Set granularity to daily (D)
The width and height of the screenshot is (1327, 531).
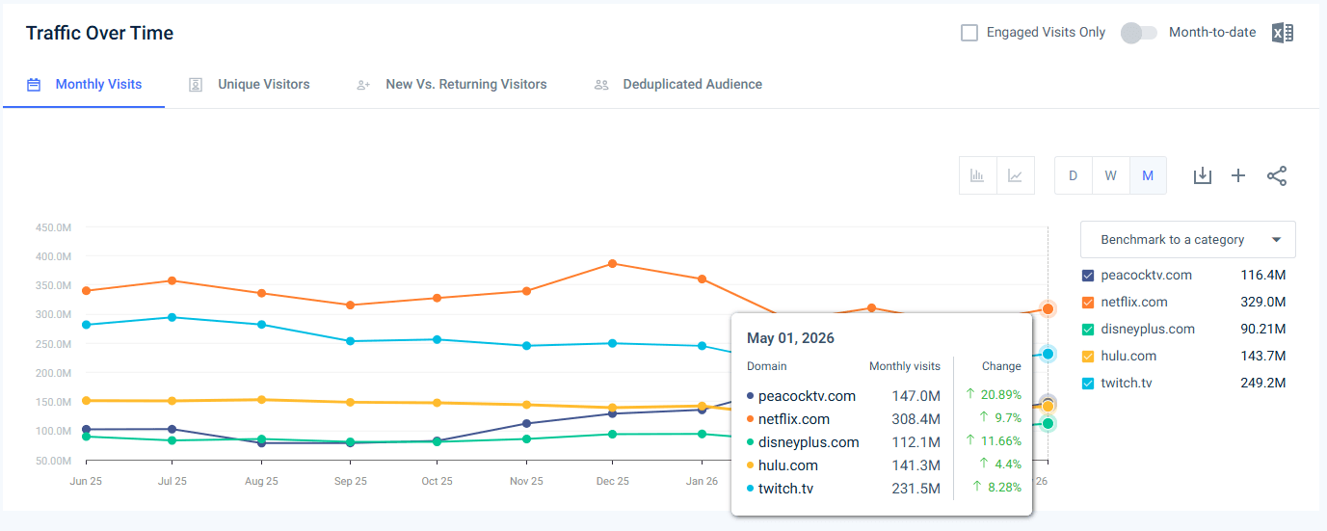[1073, 175]
